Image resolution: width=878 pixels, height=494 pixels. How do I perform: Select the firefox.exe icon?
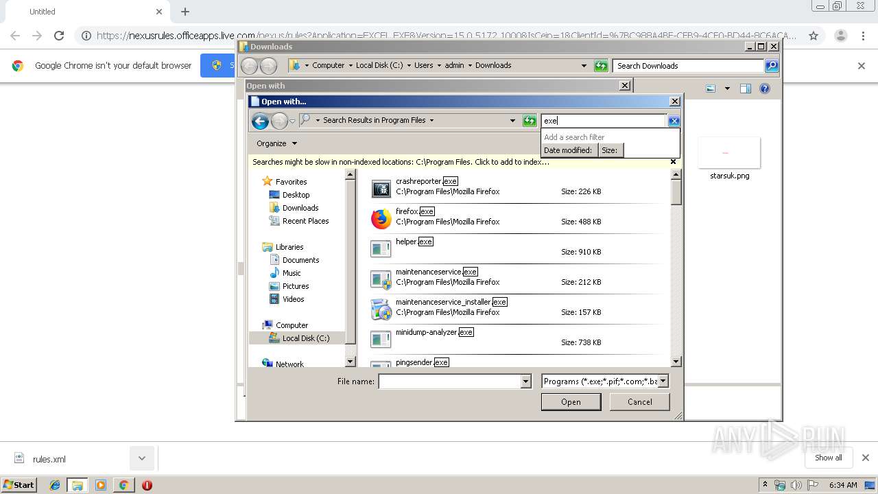coord(381,219)
